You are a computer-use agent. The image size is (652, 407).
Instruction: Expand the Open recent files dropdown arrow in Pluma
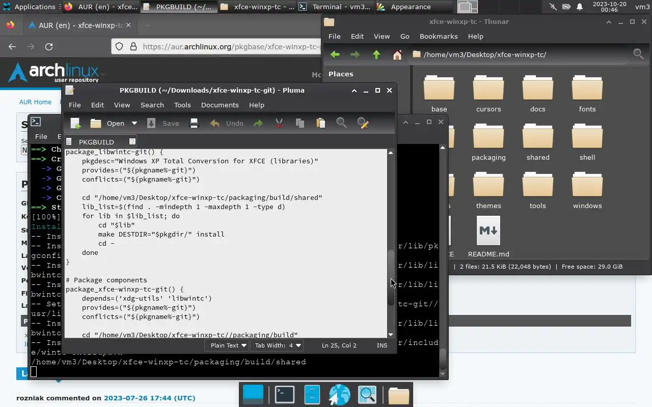(x=134, y=123)
